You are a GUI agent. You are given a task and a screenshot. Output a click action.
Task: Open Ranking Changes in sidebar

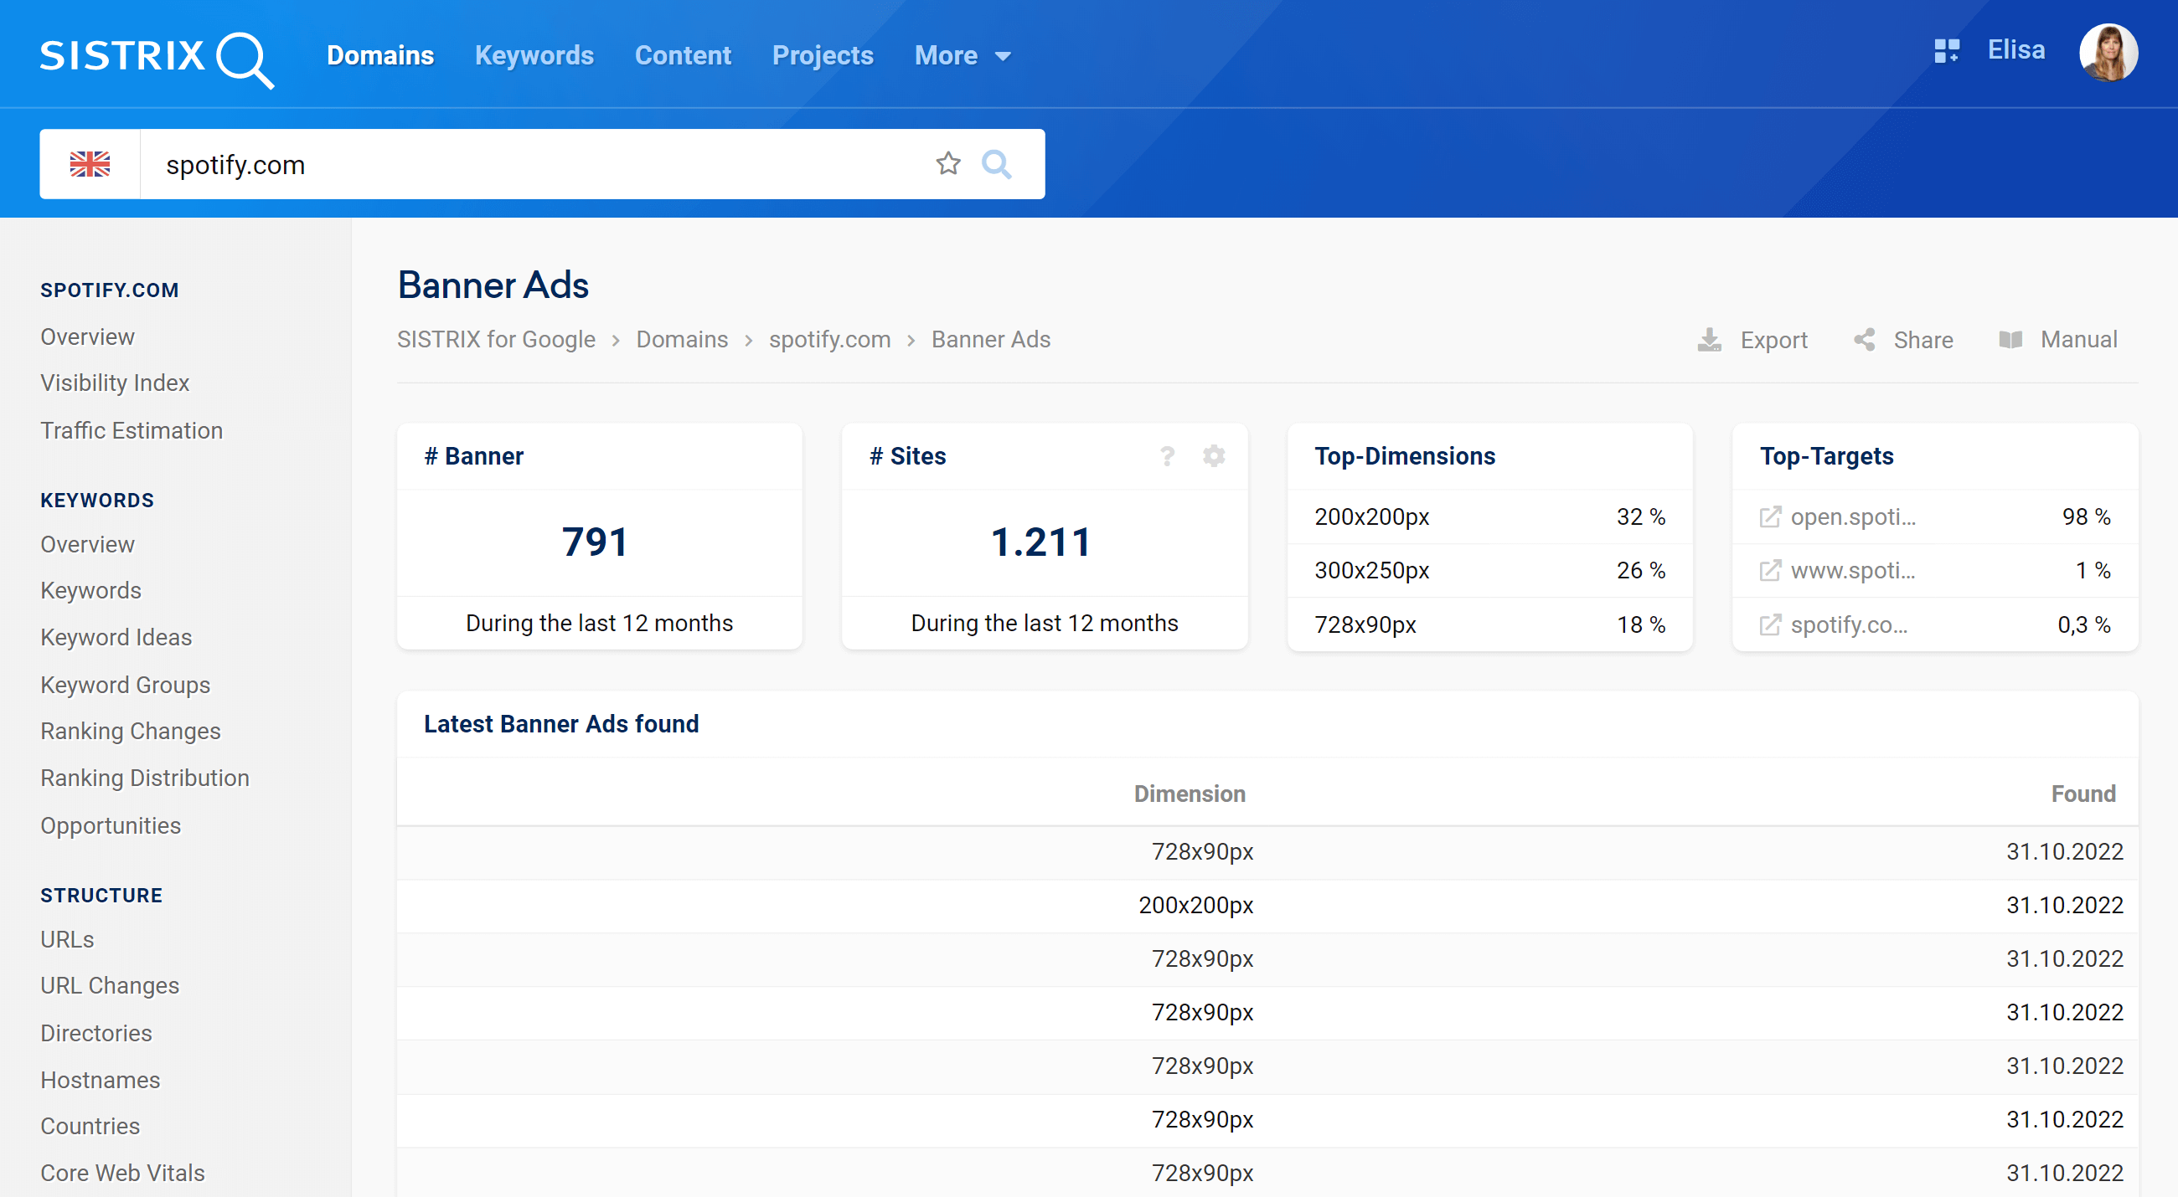131,732
